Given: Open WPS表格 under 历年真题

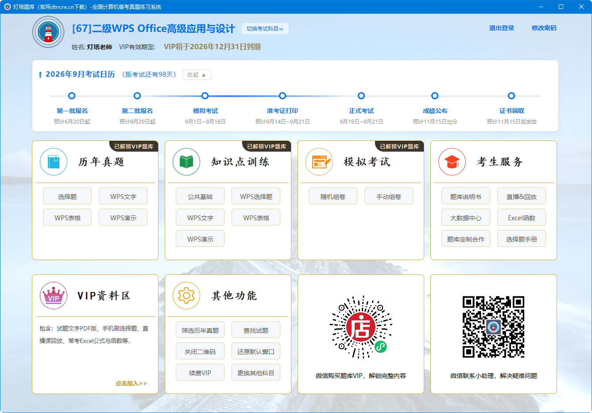Looking at the screenshot, I should click(x=67, y=218).
